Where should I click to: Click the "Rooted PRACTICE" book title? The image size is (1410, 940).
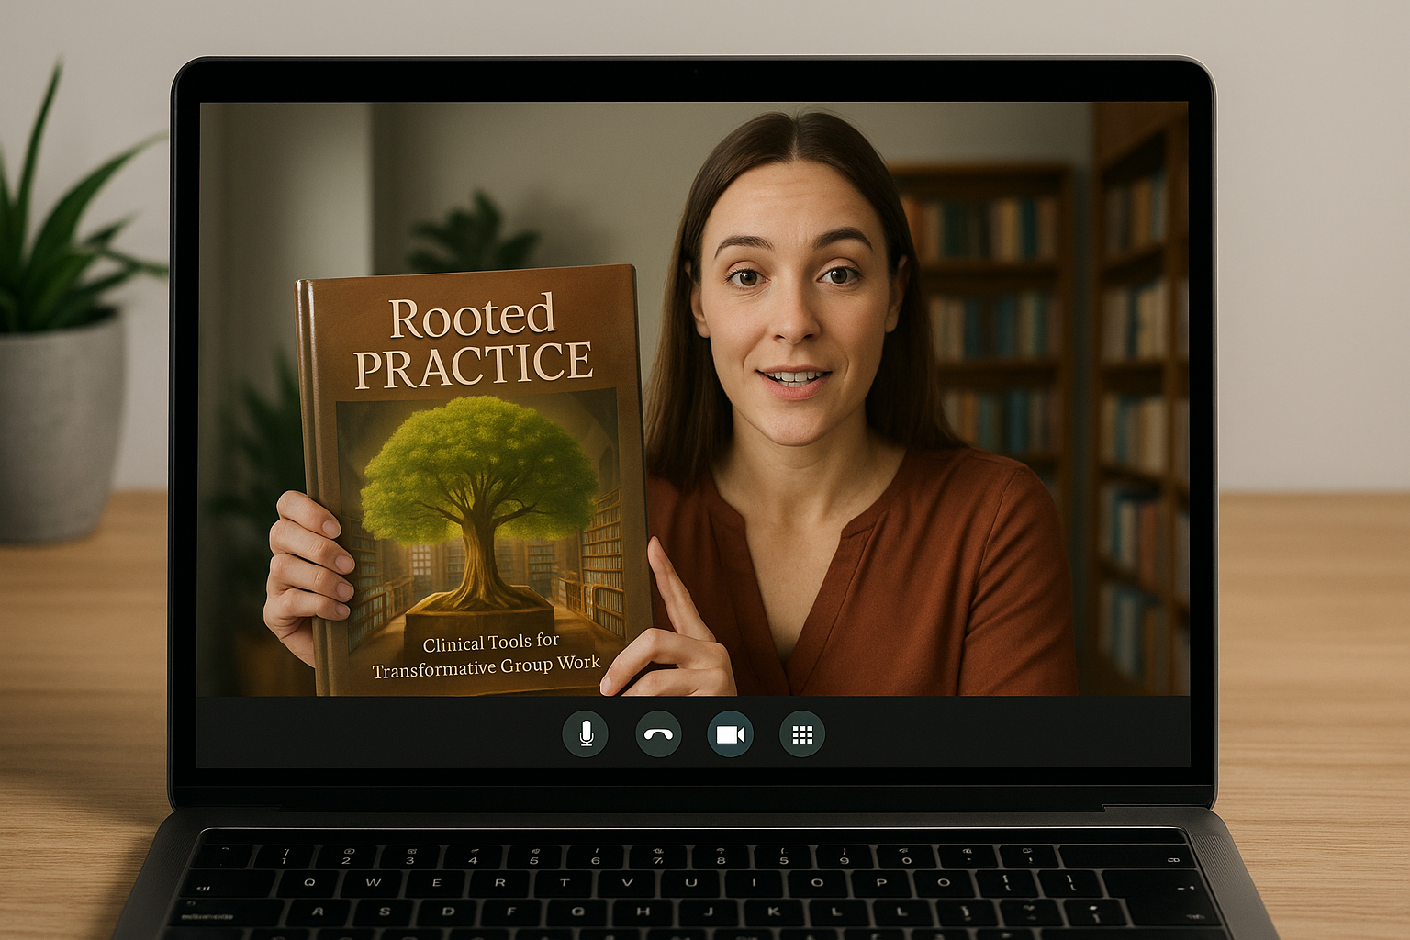point(473,341)
